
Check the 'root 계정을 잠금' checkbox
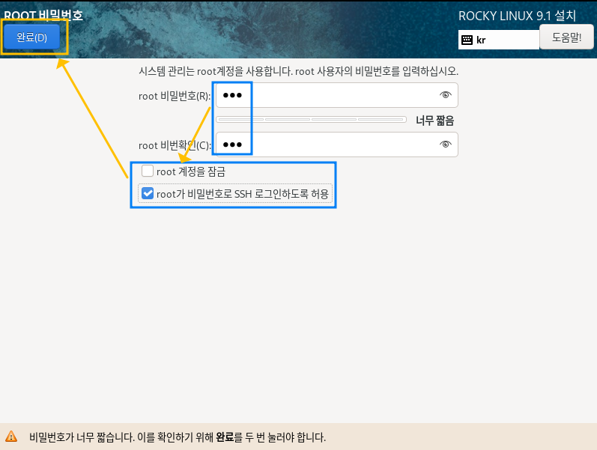click(x=148, y=171)
